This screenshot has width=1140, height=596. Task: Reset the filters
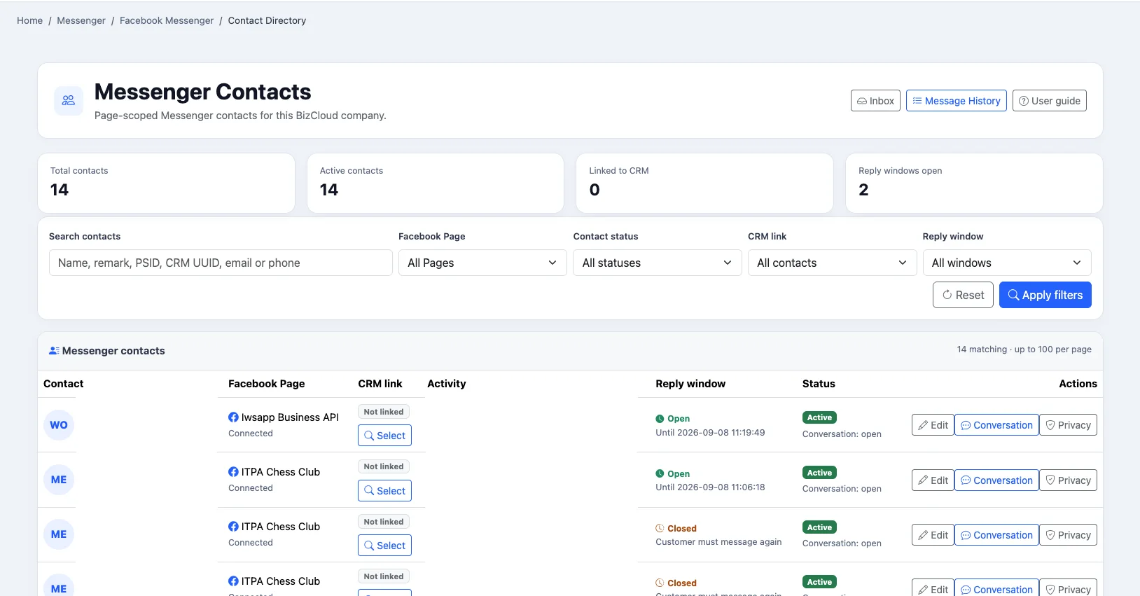[x=963, y=295]
